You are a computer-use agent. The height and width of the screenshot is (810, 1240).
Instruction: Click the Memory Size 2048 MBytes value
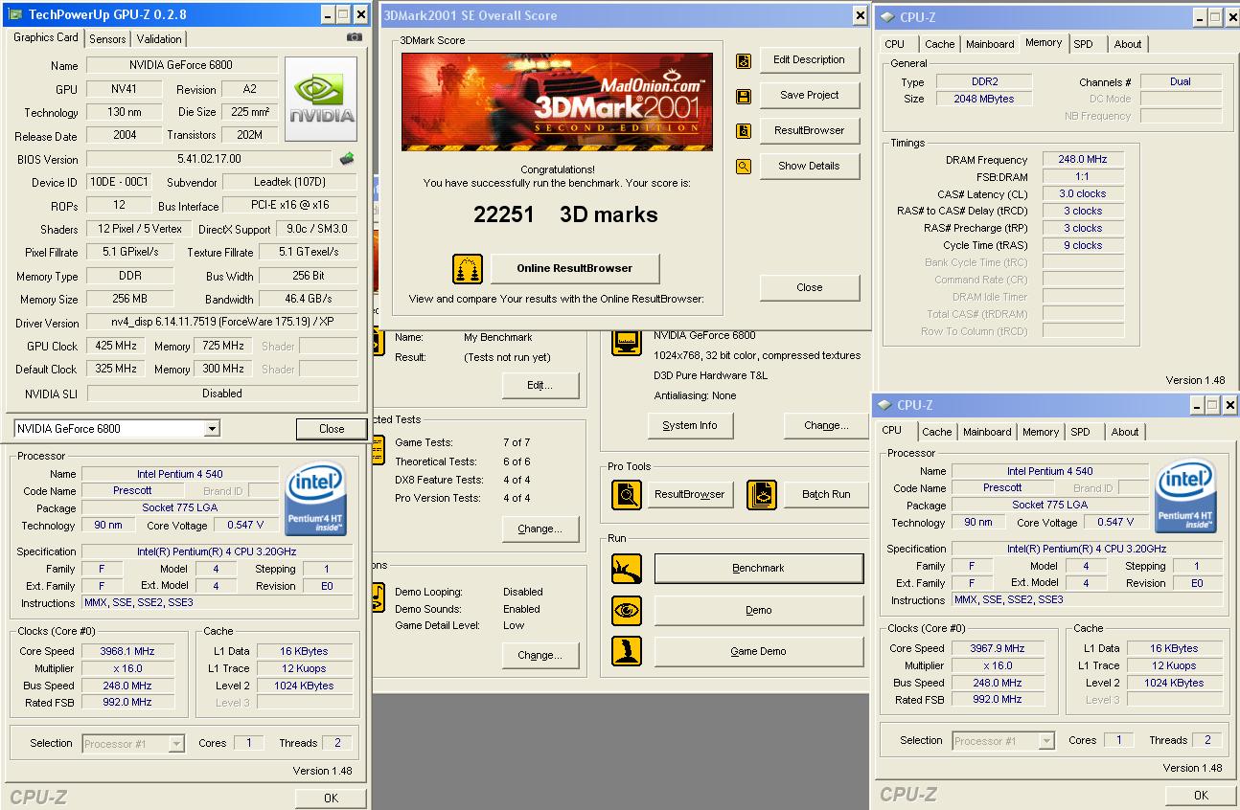tap(984, 99)
